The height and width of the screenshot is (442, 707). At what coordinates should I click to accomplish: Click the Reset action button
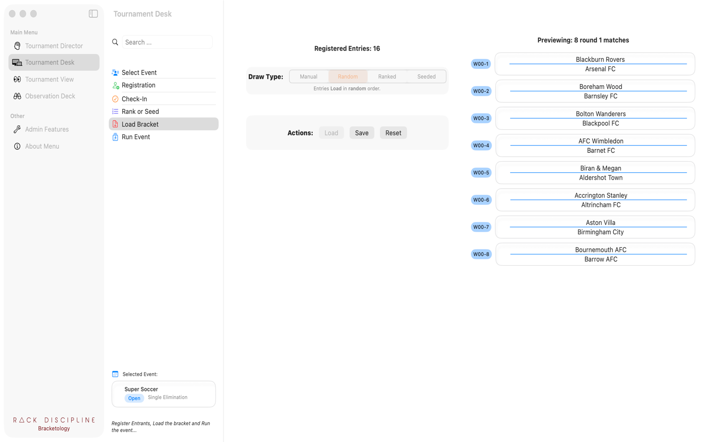(393, 133)
